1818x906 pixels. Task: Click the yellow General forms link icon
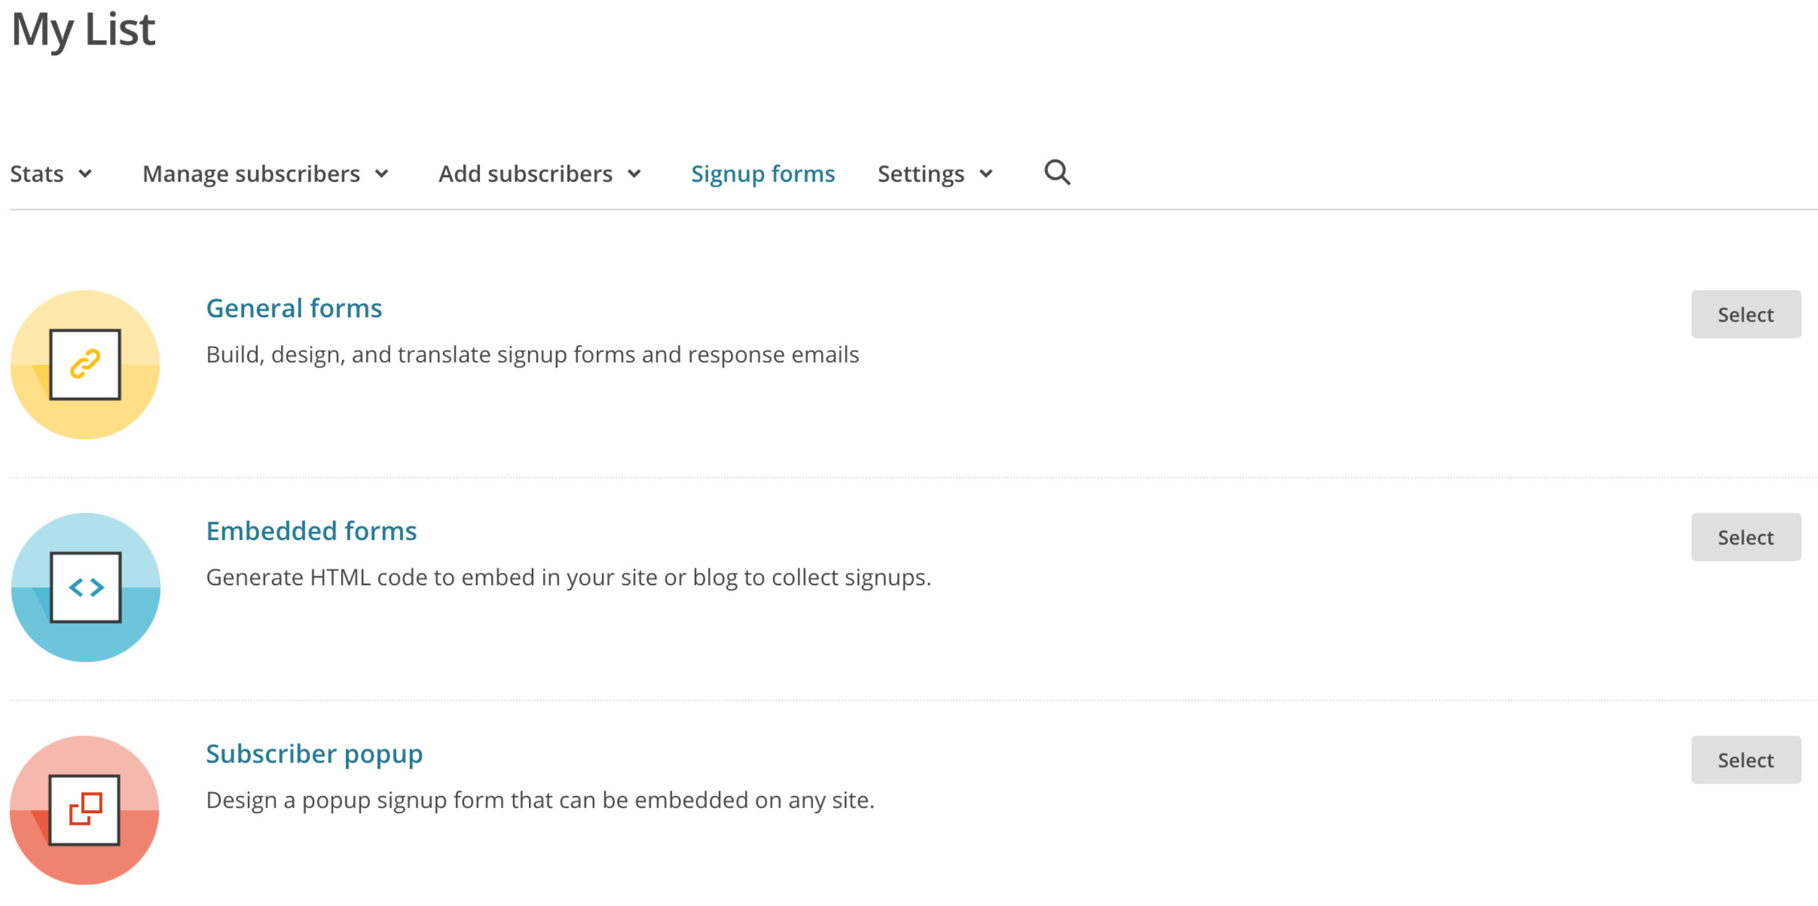[85, 365]
